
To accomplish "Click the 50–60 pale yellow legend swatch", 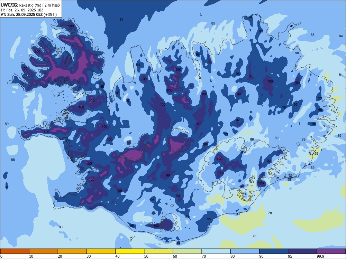I will pyautogui.click(x=158, y=251).
